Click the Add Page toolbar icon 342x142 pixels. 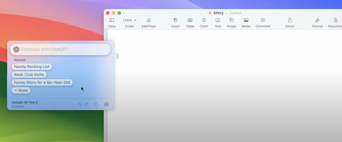[x=149, y=20]
